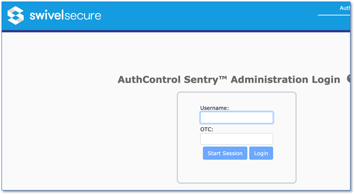
Task: Click the AuthControl Sentry Administration Login heading
Action: pos(229,80)
